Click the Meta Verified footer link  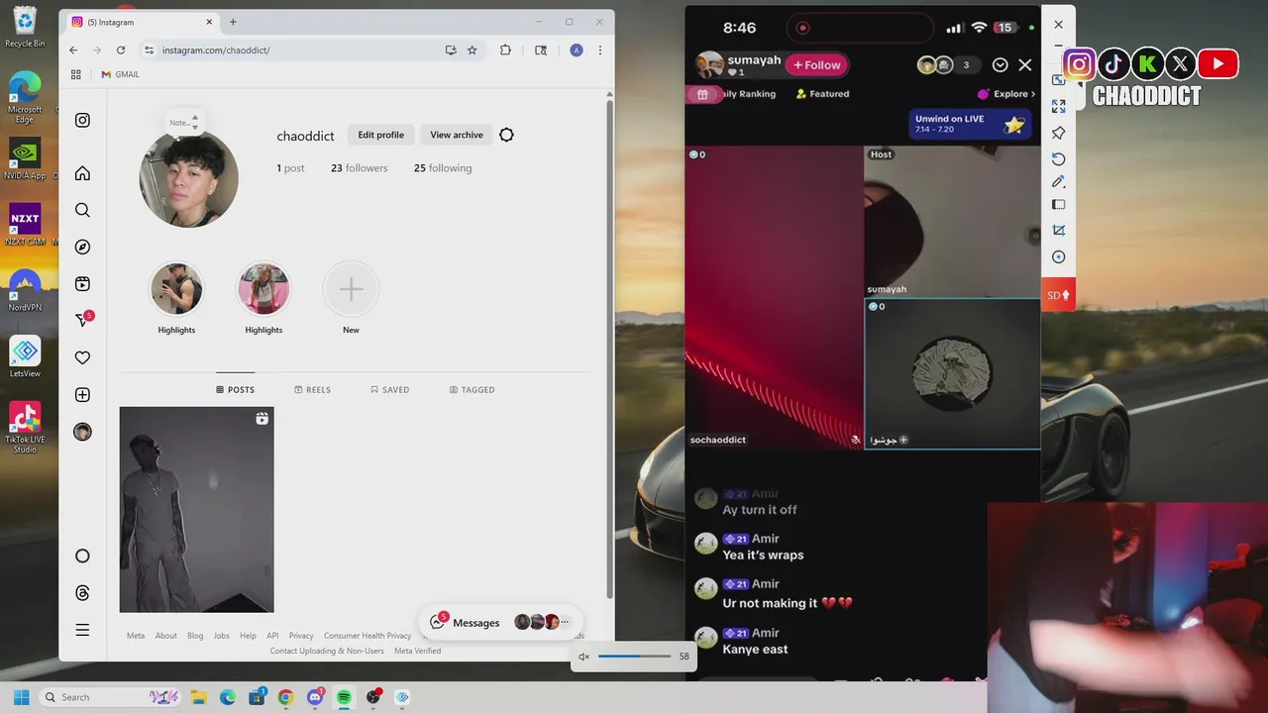(x=417, y=651)
